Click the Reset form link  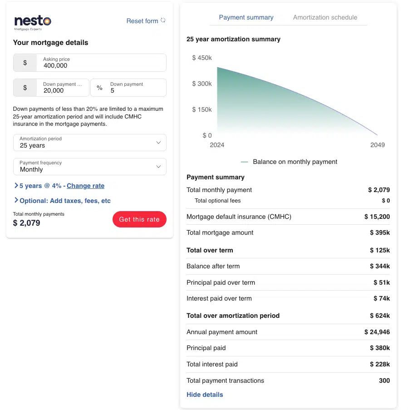point(143,21)
